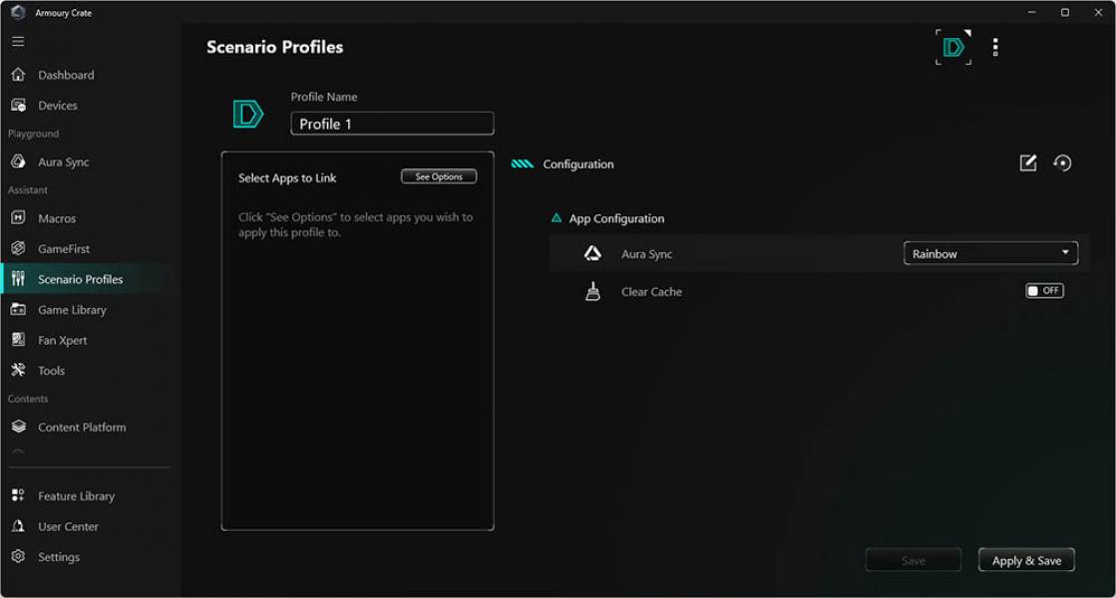Image resolution: width=1116 pixels, height=598 pixels.
Task: Click the Select Apps to Link heading
Action: click(287, 177)
